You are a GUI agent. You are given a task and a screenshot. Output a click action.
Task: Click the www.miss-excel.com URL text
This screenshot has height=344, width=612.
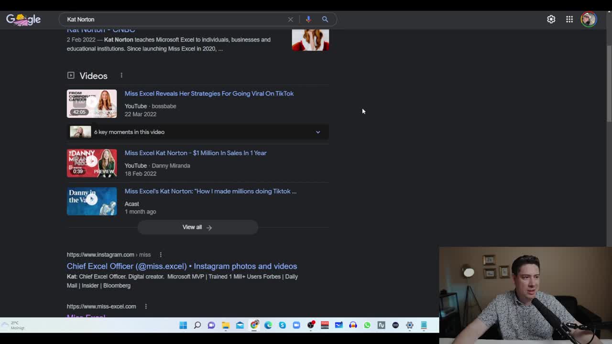[101, 306]
